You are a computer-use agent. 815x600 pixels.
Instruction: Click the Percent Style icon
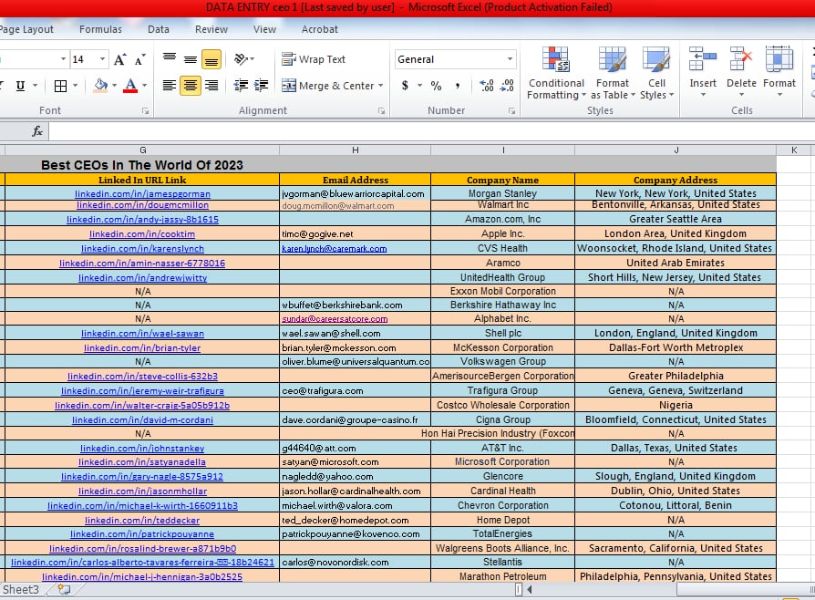[x=436, y=86]
